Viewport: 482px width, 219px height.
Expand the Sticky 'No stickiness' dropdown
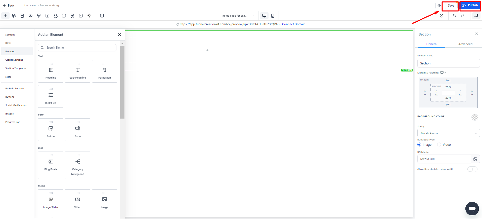point(448,133)
